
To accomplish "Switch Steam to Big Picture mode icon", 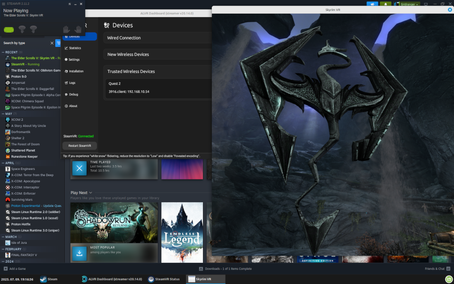I will (x=426, y=4).
